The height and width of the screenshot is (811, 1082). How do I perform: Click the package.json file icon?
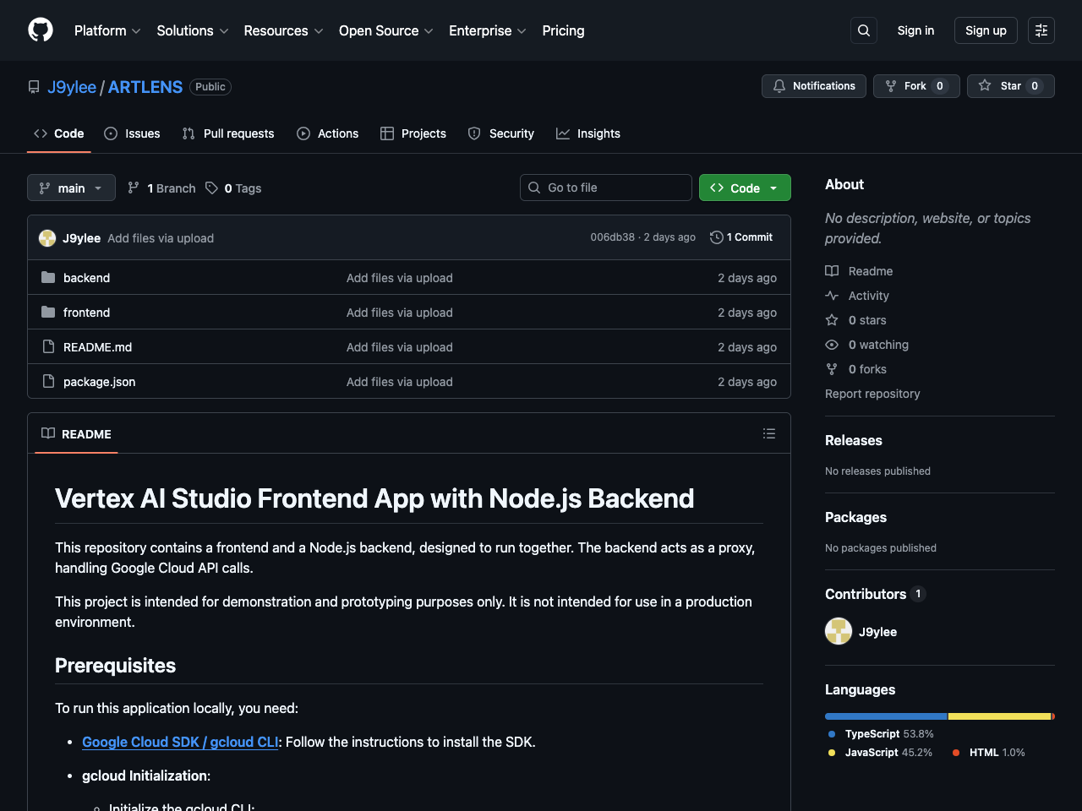[48, 382]
